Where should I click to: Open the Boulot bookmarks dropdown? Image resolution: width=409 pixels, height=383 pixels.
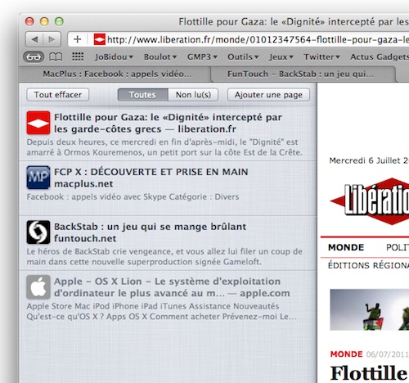click(160, 57)
